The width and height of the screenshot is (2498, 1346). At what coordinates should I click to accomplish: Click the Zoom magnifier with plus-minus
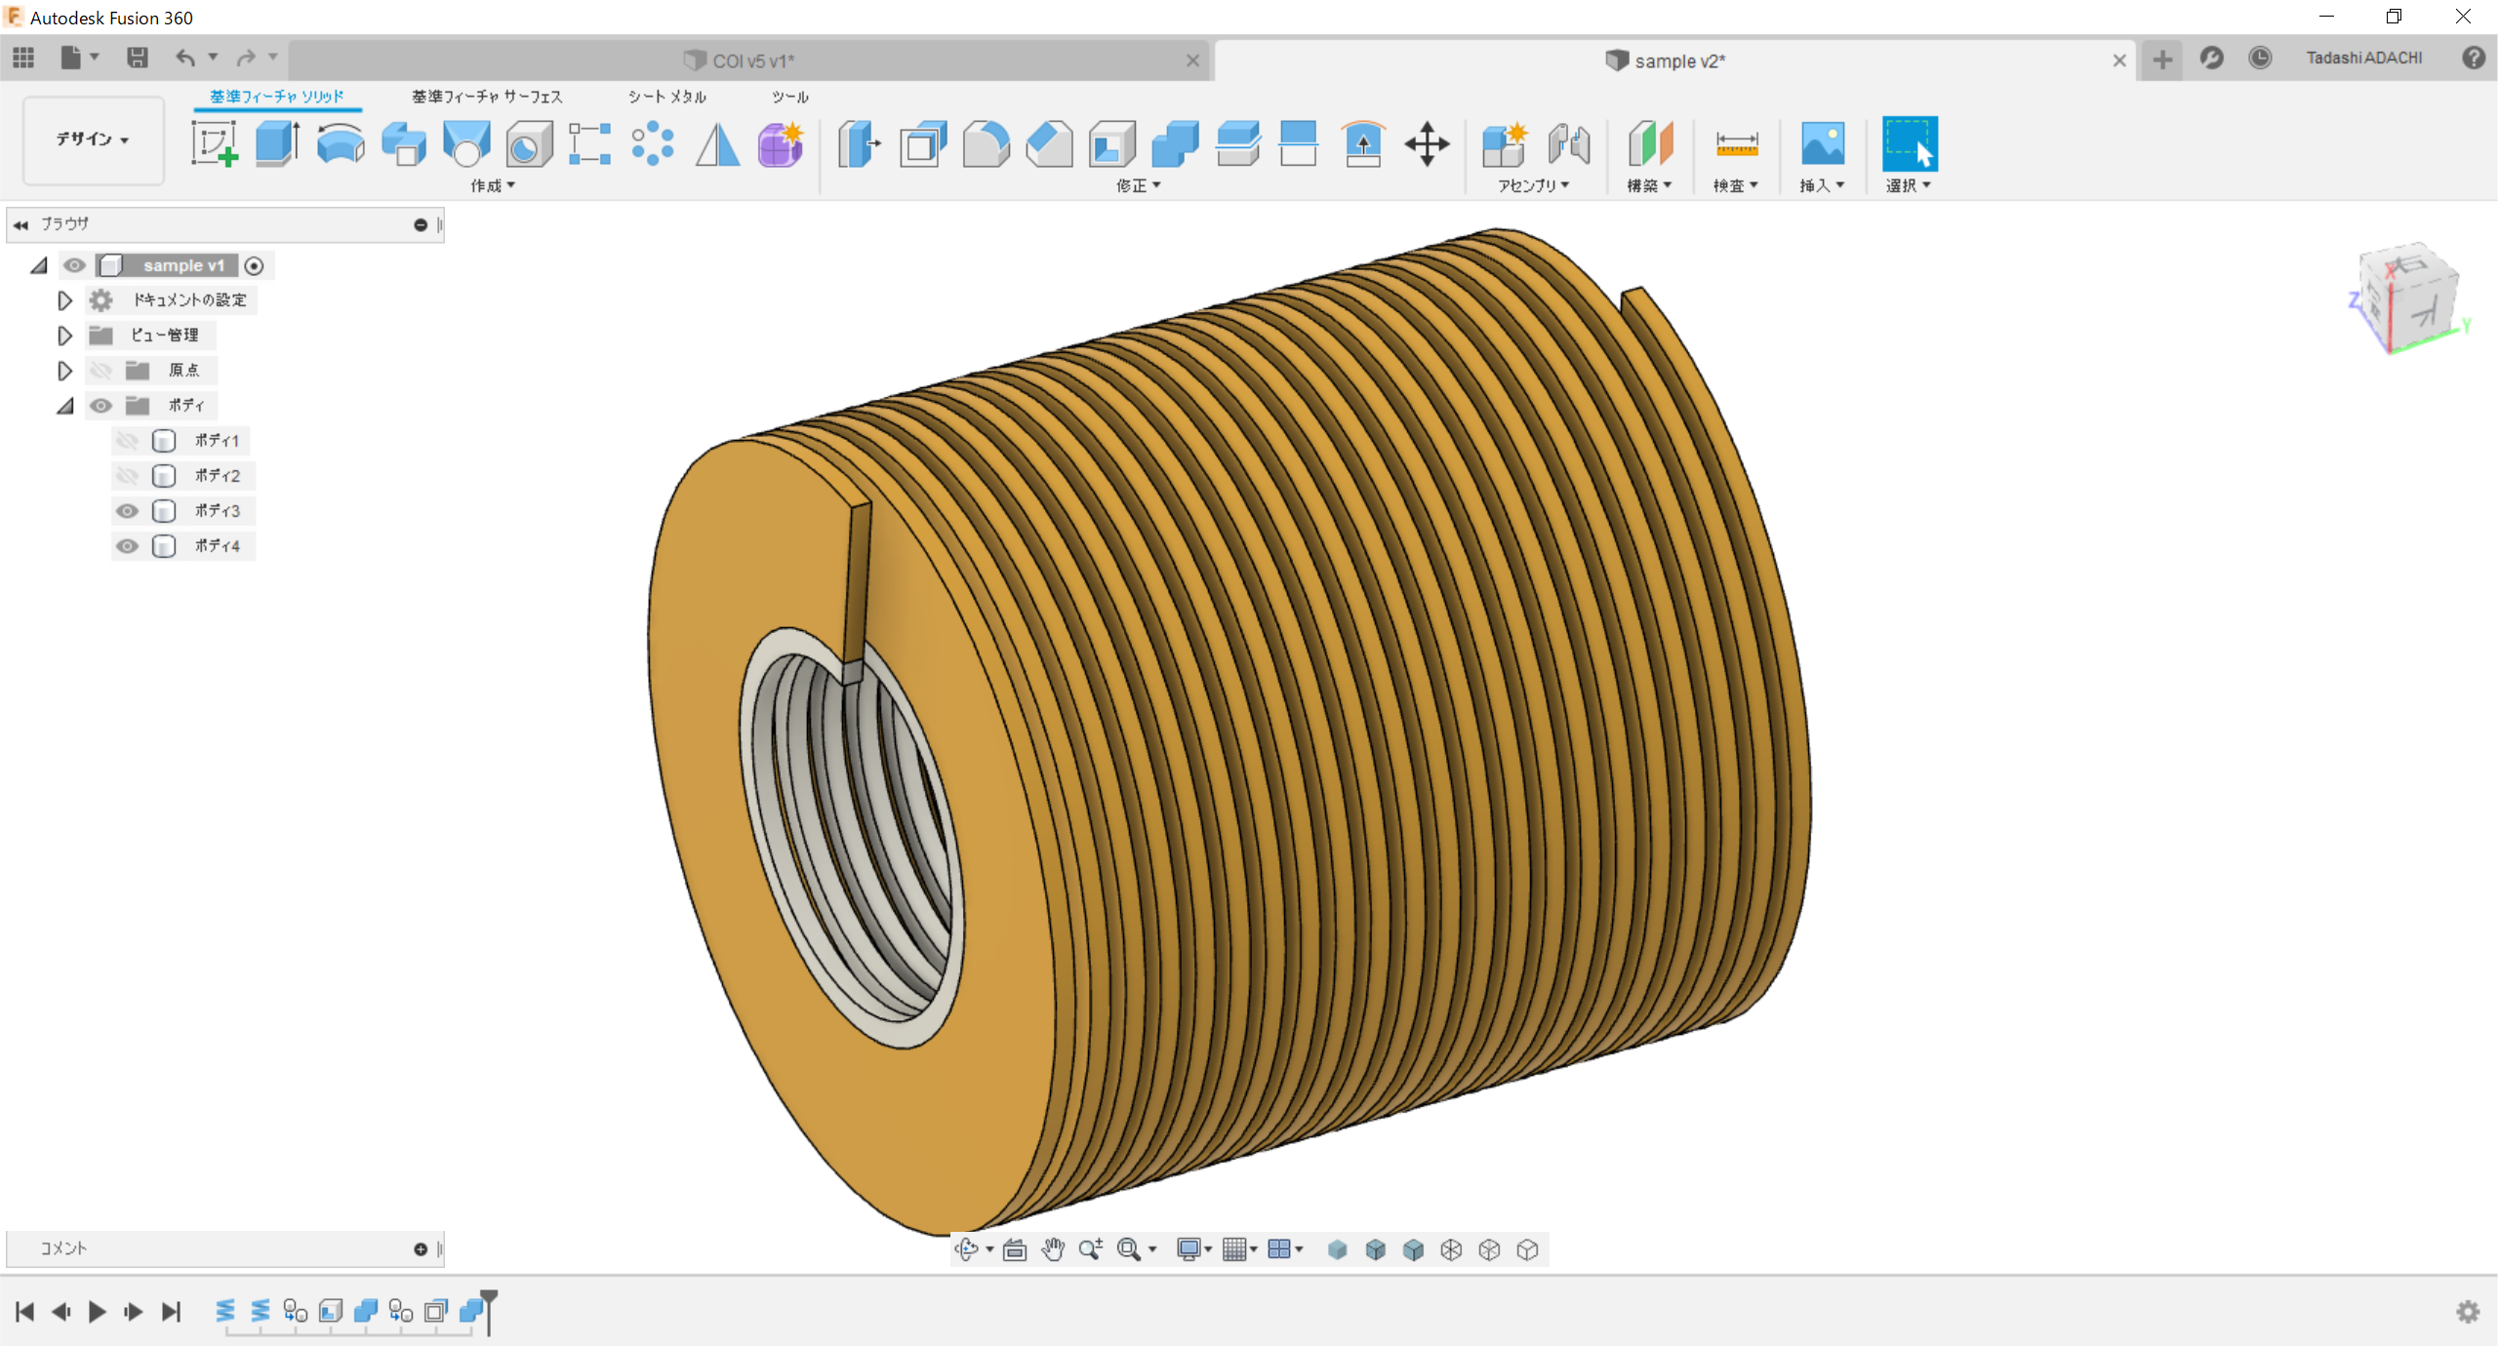point(1091,1249)
